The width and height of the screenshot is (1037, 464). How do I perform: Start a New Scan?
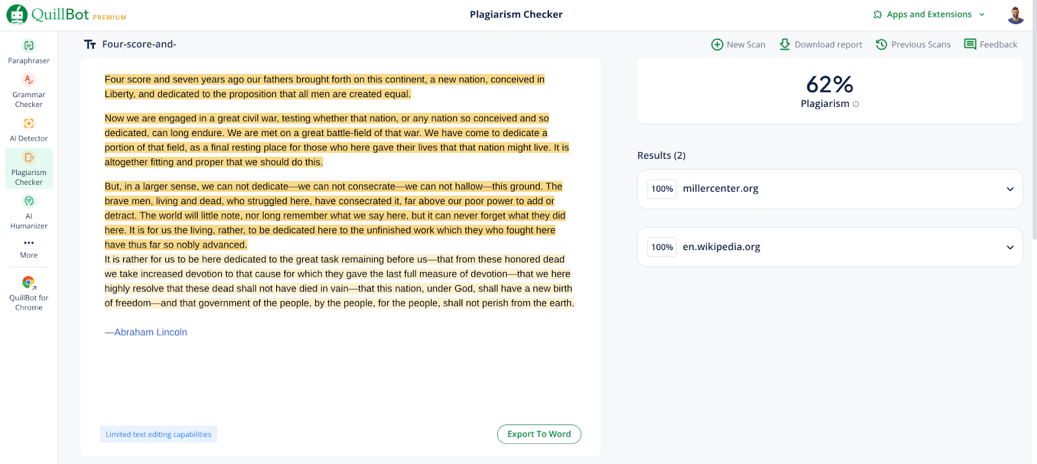pyautogui.click(x=738, y=45)
